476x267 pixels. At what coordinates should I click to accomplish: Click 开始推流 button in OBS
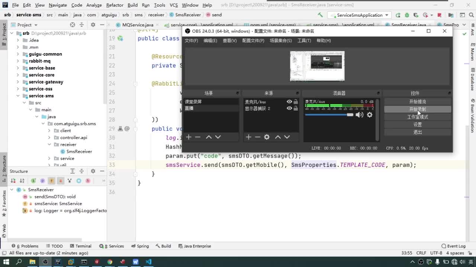coord(418,102)
